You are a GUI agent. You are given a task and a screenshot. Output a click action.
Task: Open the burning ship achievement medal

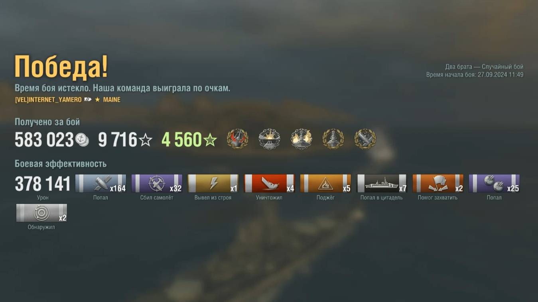[x=302, y=139]
